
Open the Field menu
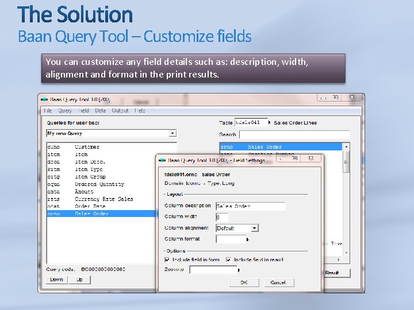click(x=83, y=110)
